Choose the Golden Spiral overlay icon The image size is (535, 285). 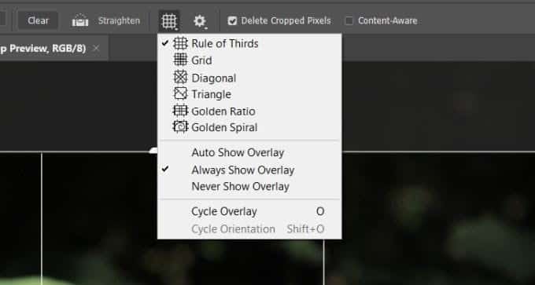pyautogui.click(x=180, y=127)
